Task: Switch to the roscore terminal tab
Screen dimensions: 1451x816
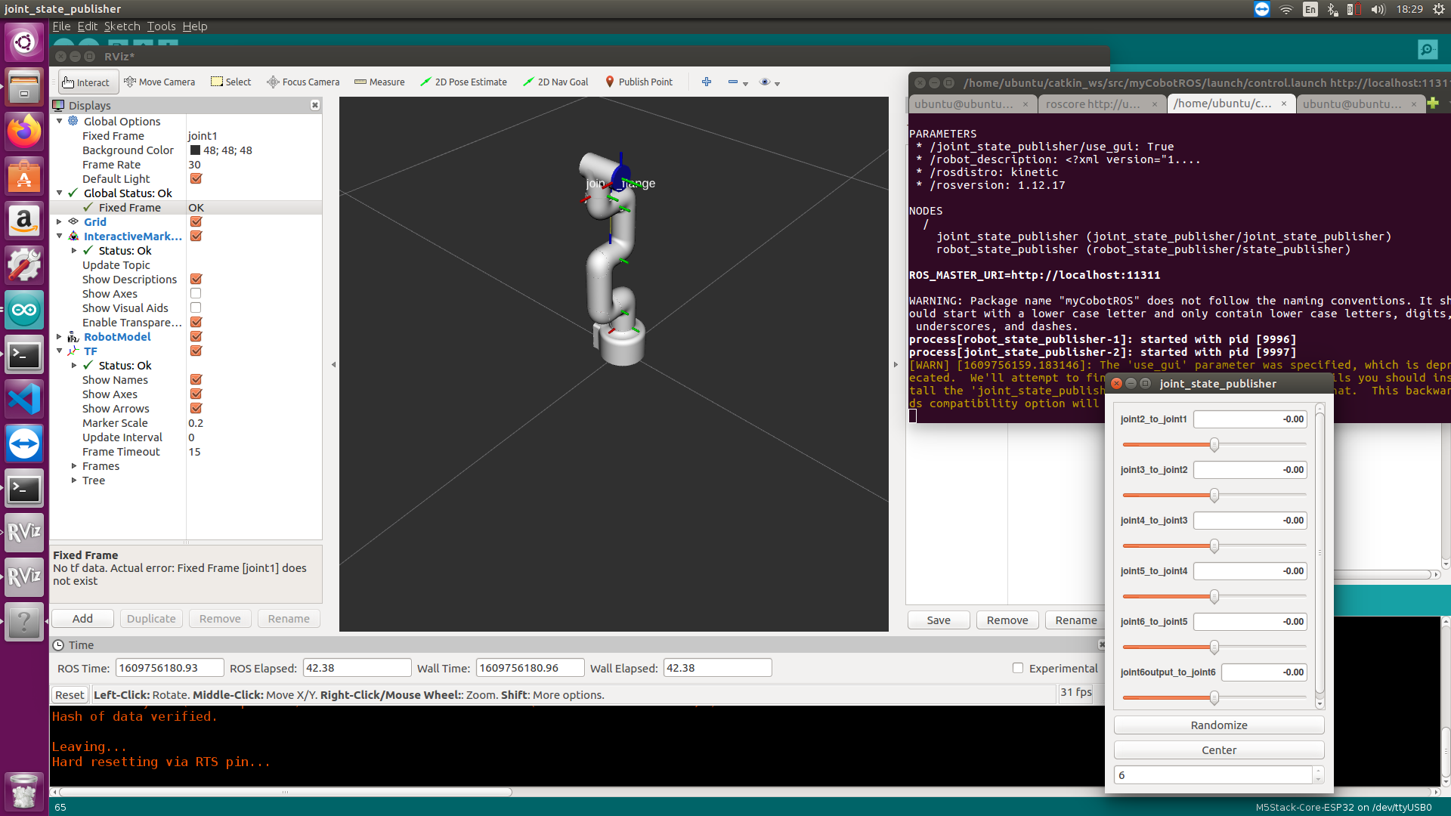Action: click(x=1093, y=104)
